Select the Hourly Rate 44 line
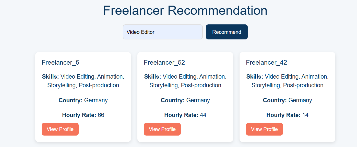The image size is (357, 147). 185,115
